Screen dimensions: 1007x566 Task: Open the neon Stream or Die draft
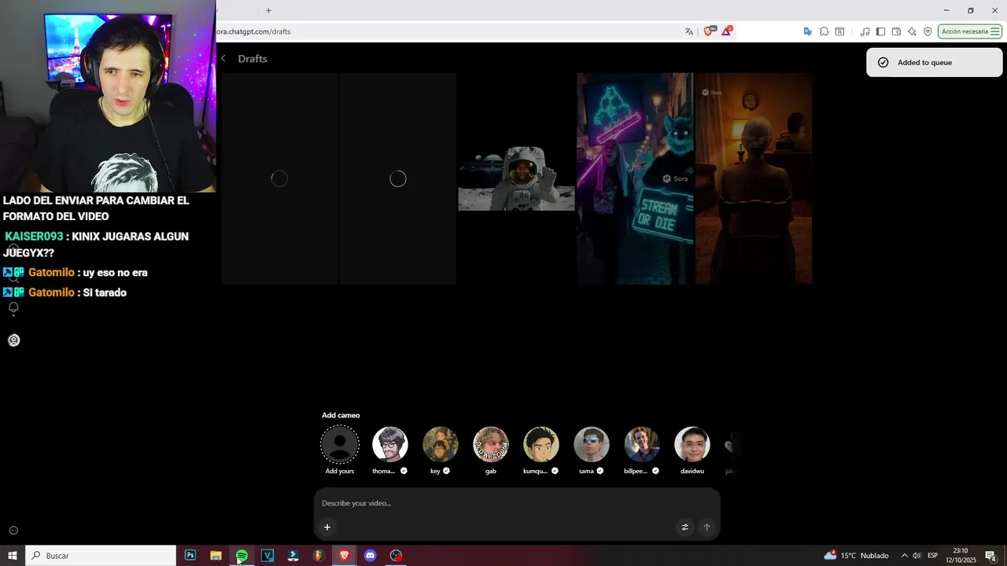click(635, 178)
